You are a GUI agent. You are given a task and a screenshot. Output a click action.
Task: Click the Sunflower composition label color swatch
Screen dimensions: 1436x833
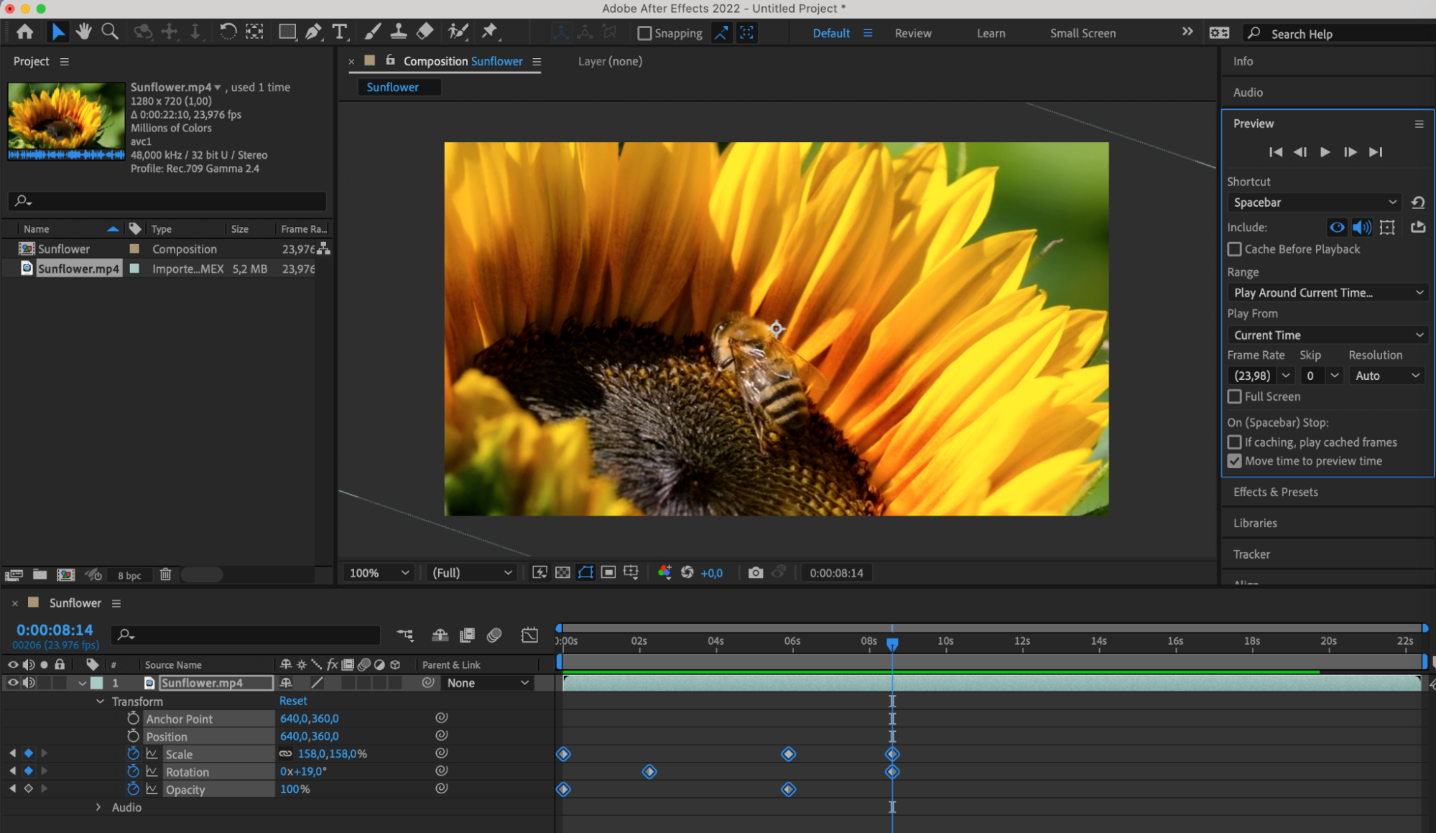coord(134,248)
